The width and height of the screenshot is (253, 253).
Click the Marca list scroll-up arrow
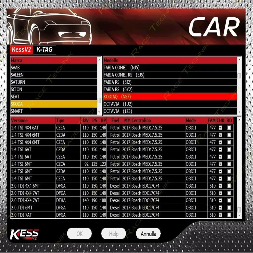(x=99, y=60)
